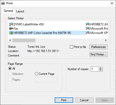The height and width of the screenshot is (105, 116).
Task: Select the second HP09BE72 printer icon
Action: point(88,24)
